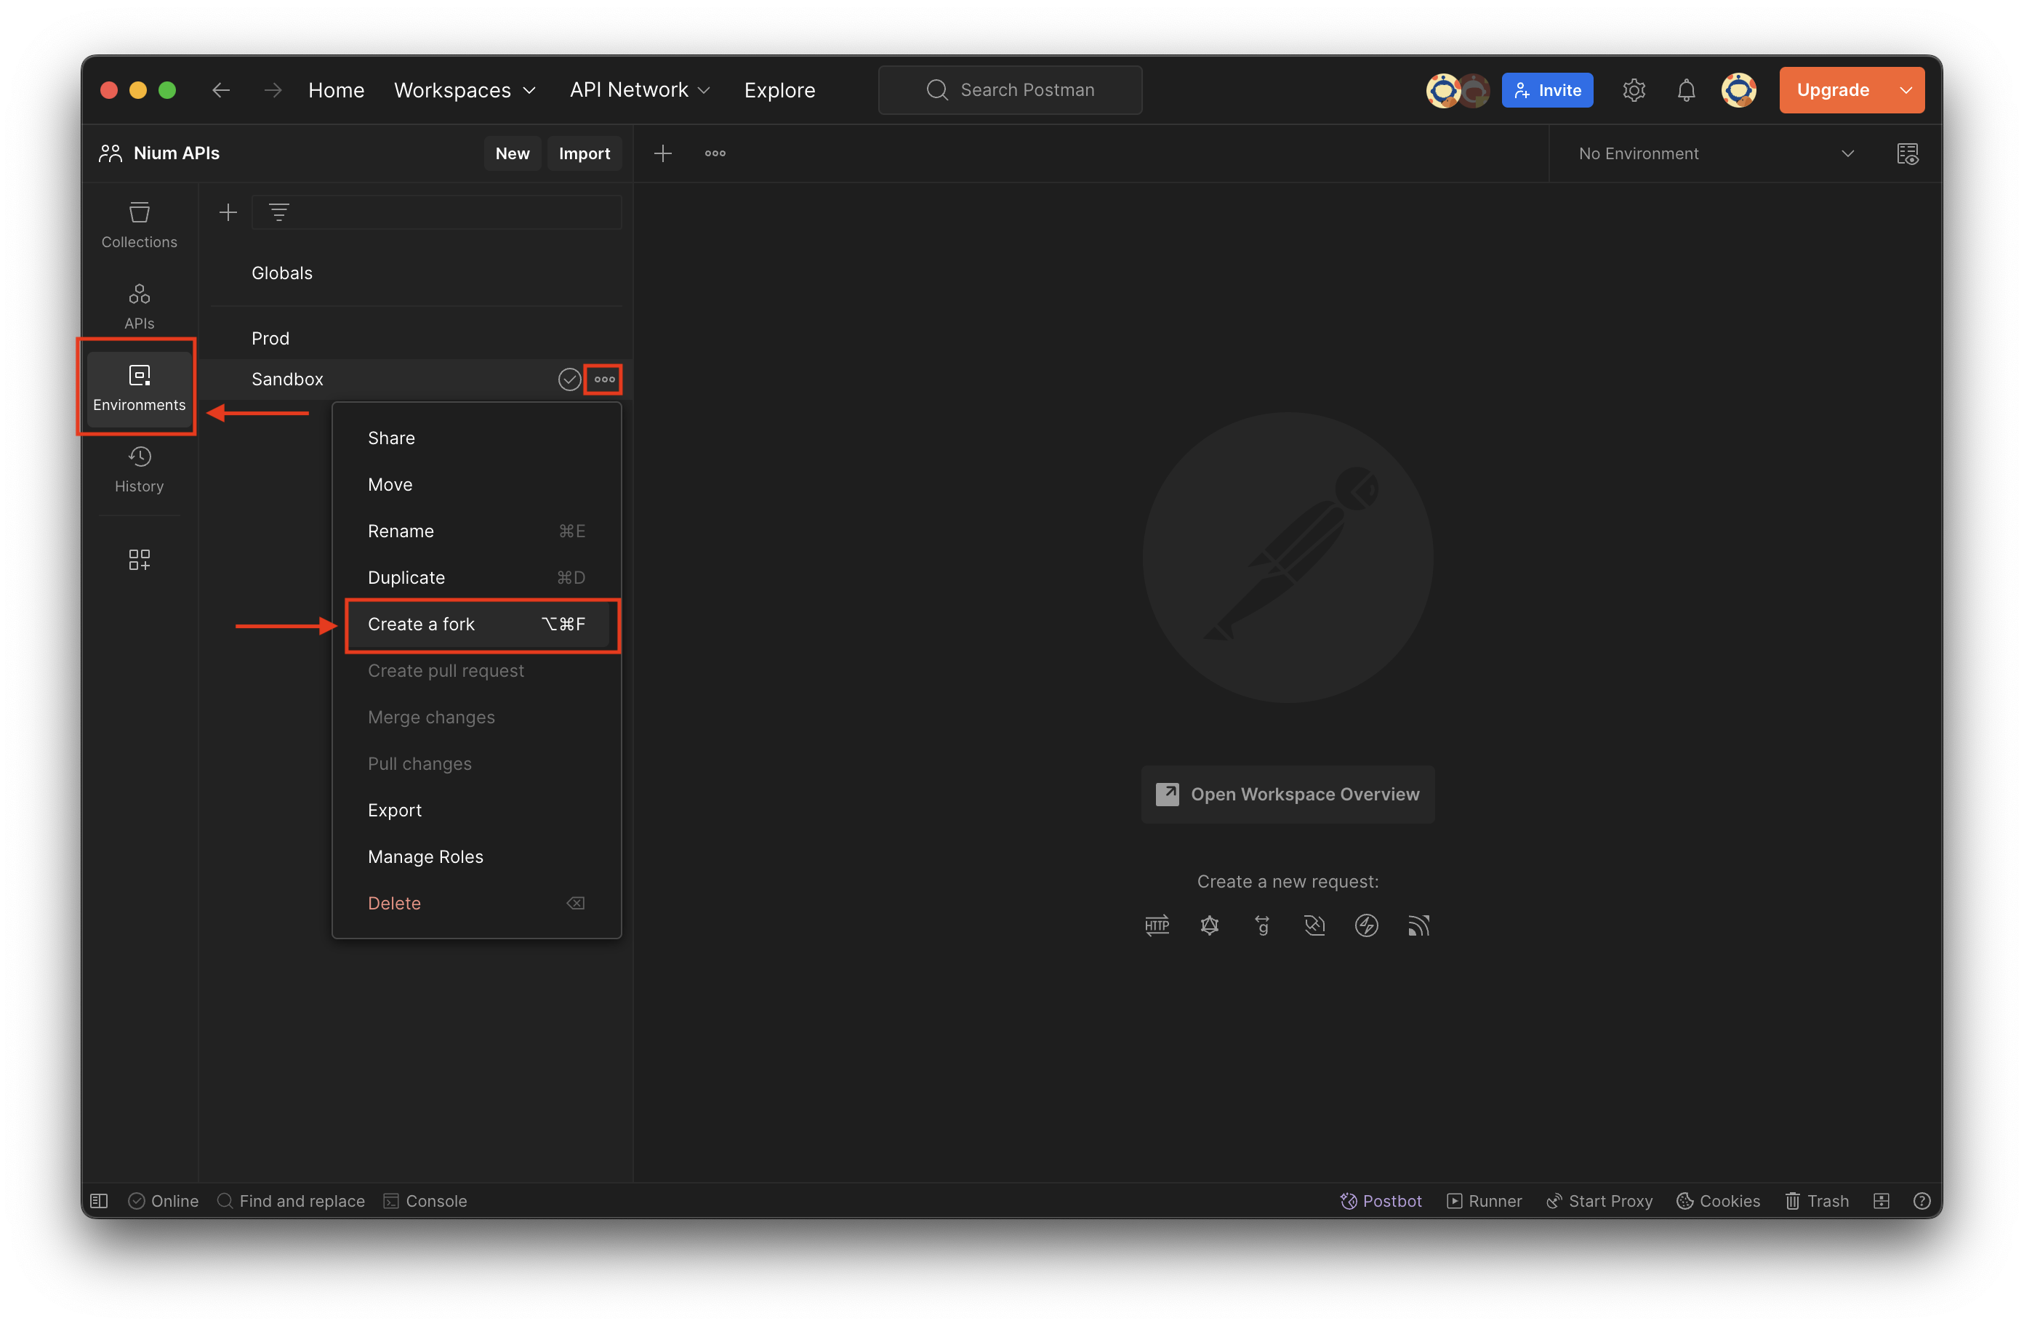Click the HTTP new request icon
This screenshot has height=1326, width=2024.
(1157, 925)
